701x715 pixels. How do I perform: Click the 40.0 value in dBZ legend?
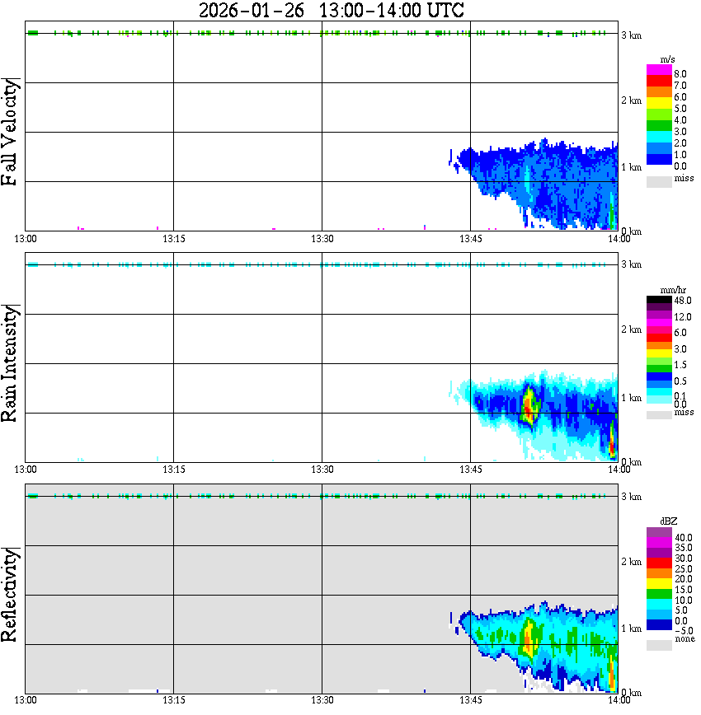684,538
